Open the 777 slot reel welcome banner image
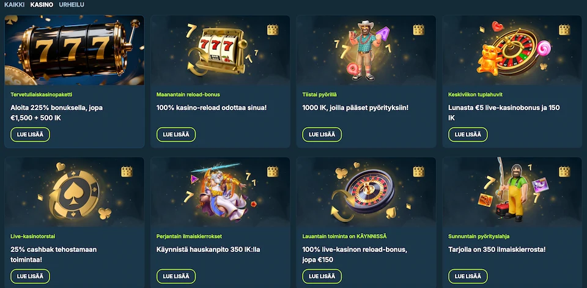 [74, 50]
